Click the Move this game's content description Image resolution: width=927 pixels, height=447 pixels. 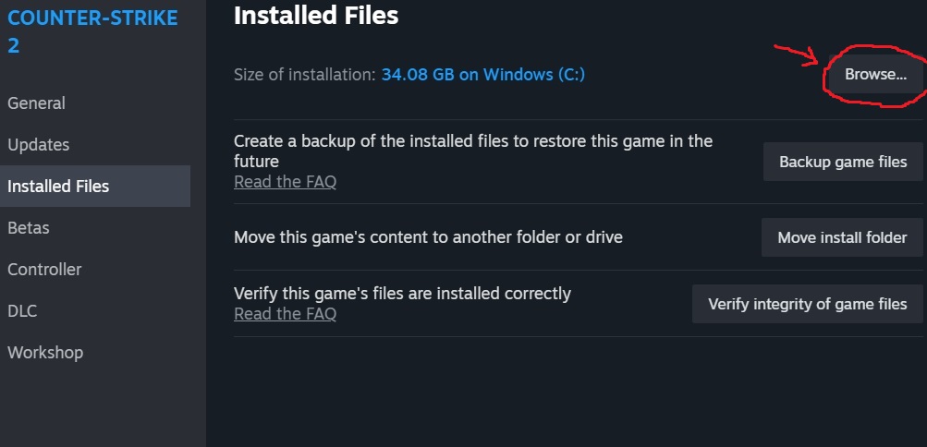(428, 237)
